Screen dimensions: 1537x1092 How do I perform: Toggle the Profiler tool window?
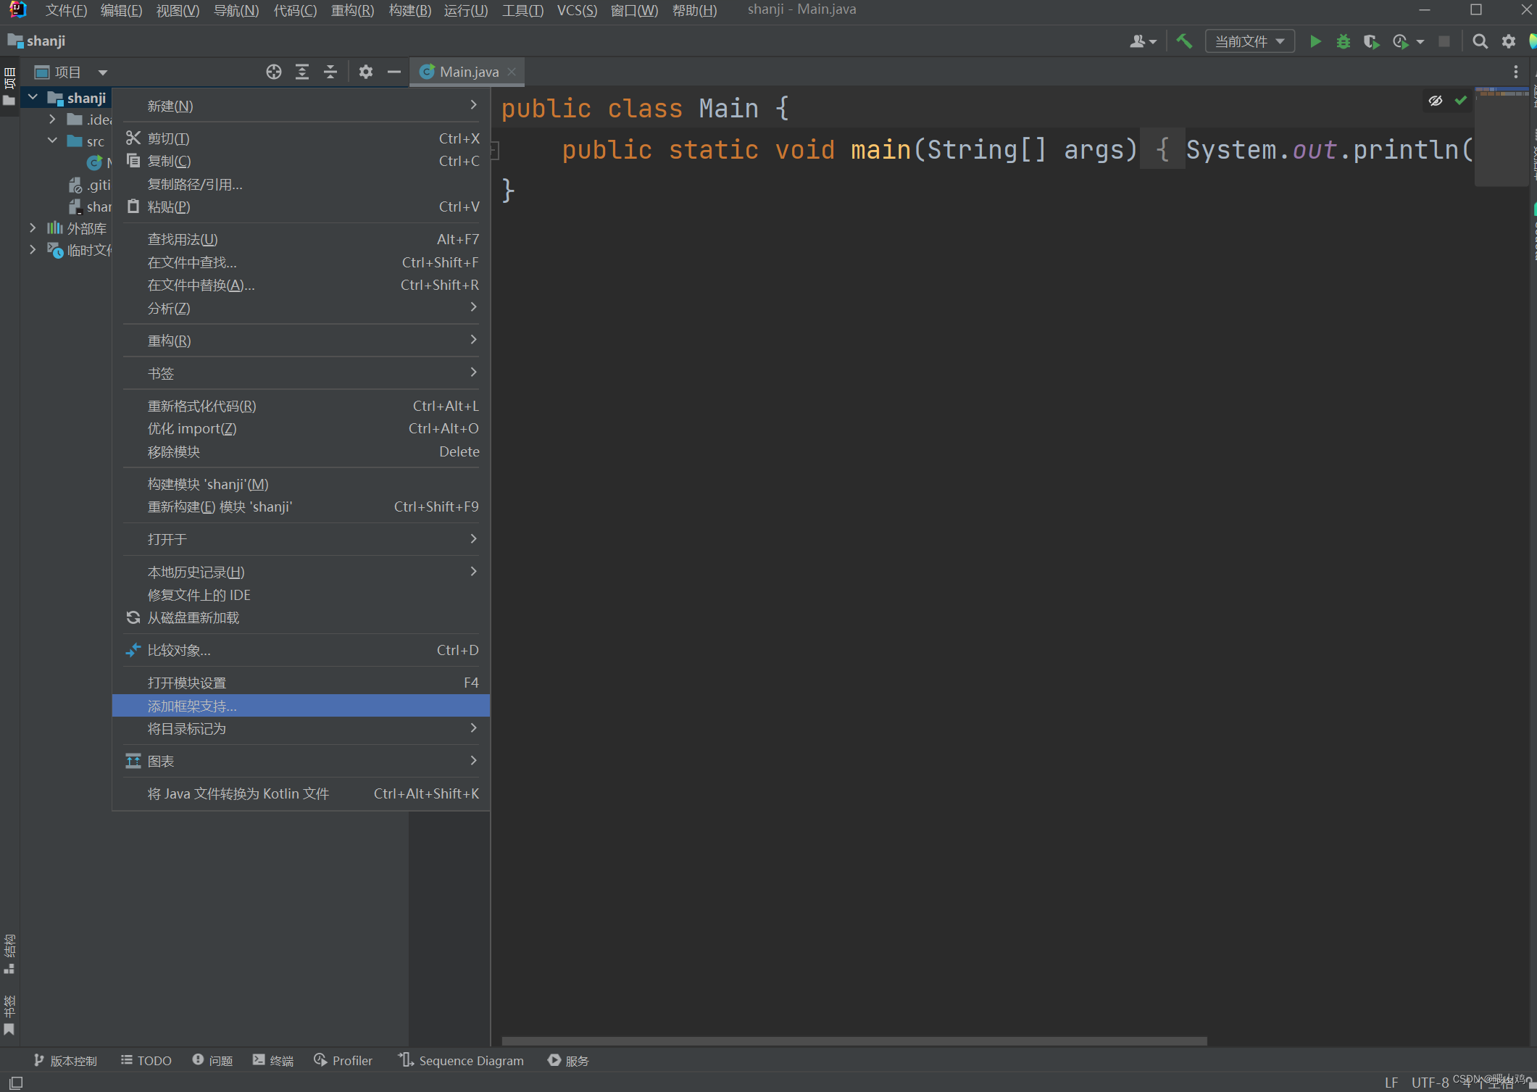pyautogui.click(x=343, y=1060)
